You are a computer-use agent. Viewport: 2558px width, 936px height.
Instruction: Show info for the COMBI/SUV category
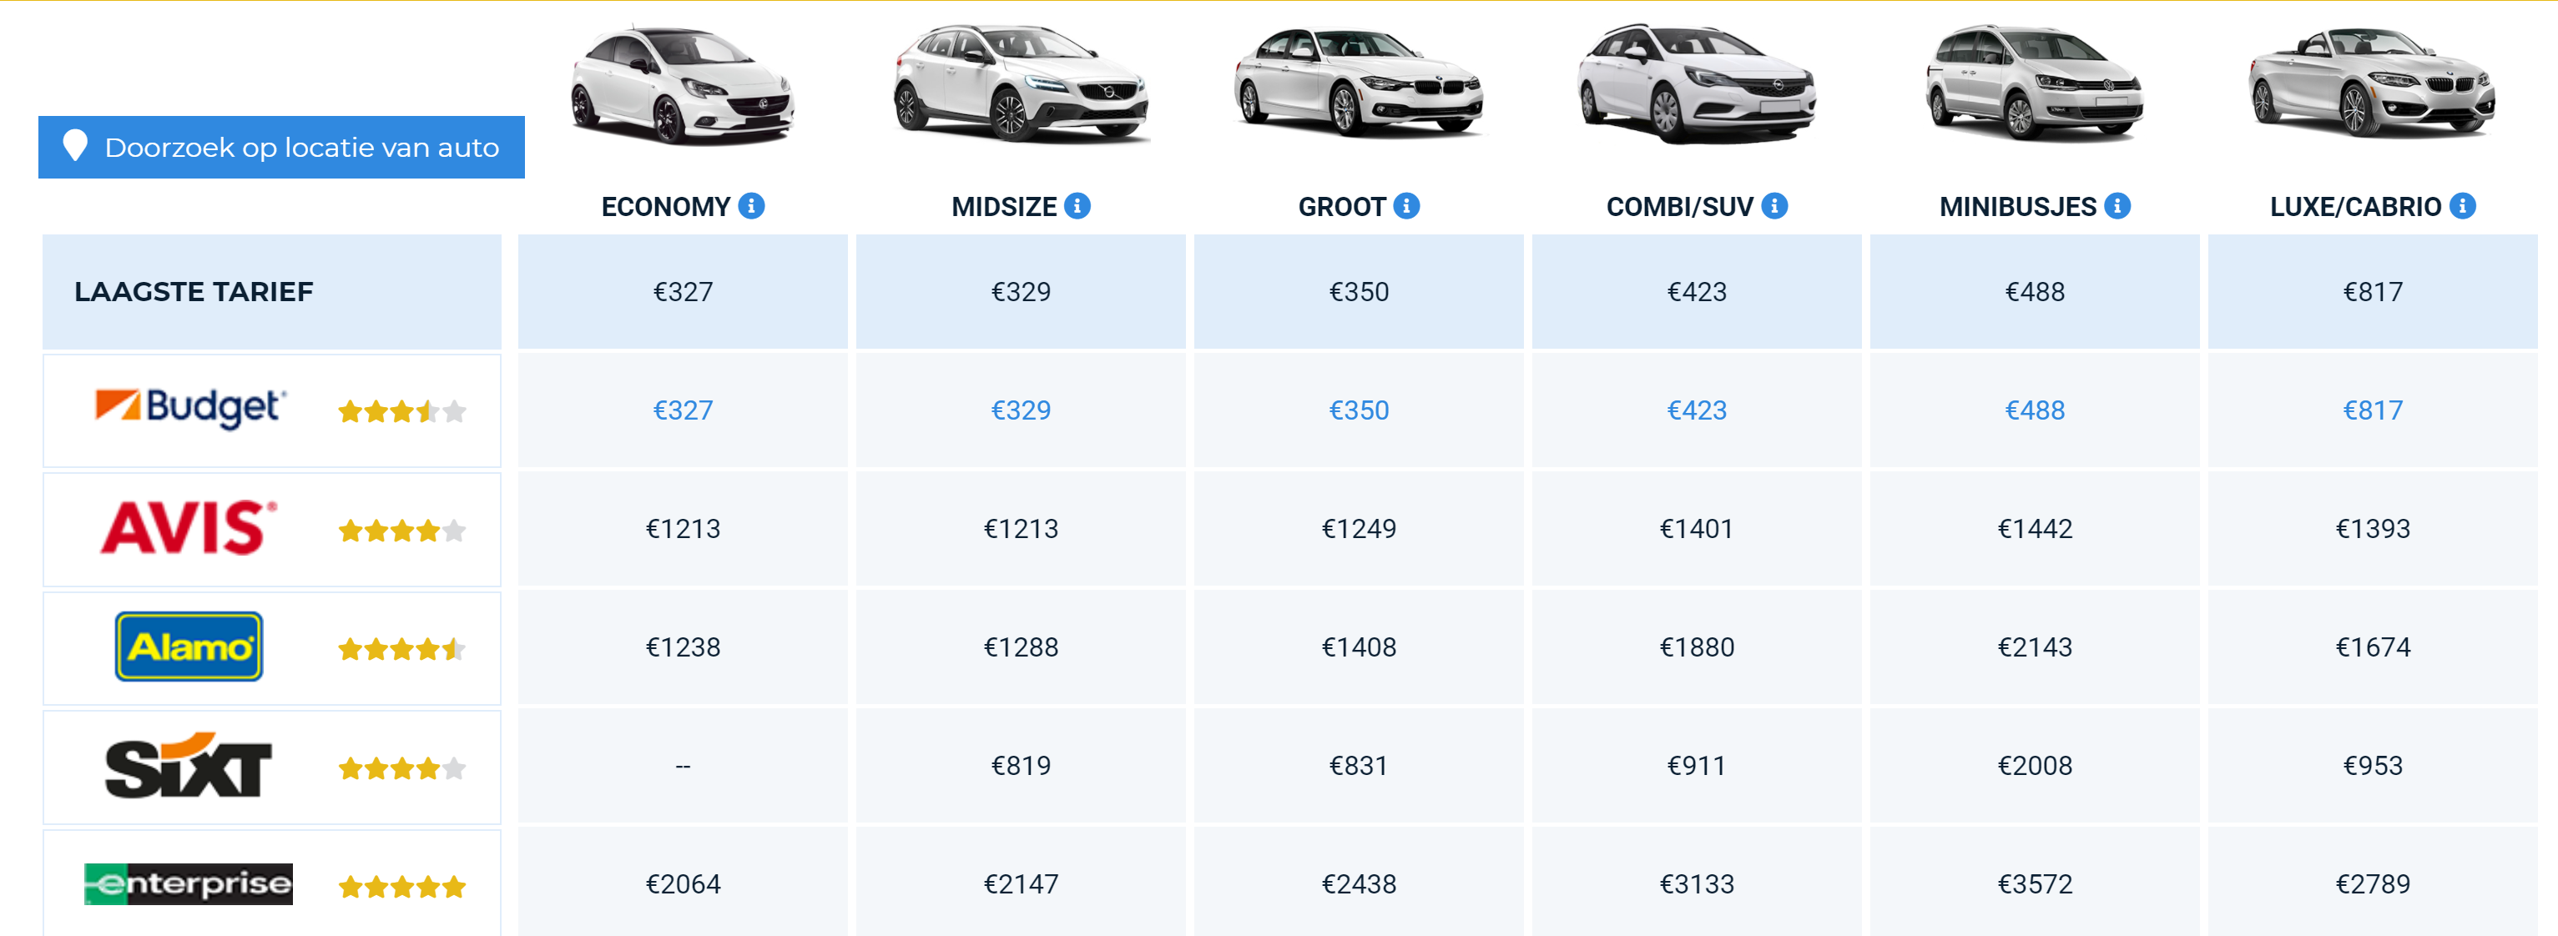(x=1774, y=206)
